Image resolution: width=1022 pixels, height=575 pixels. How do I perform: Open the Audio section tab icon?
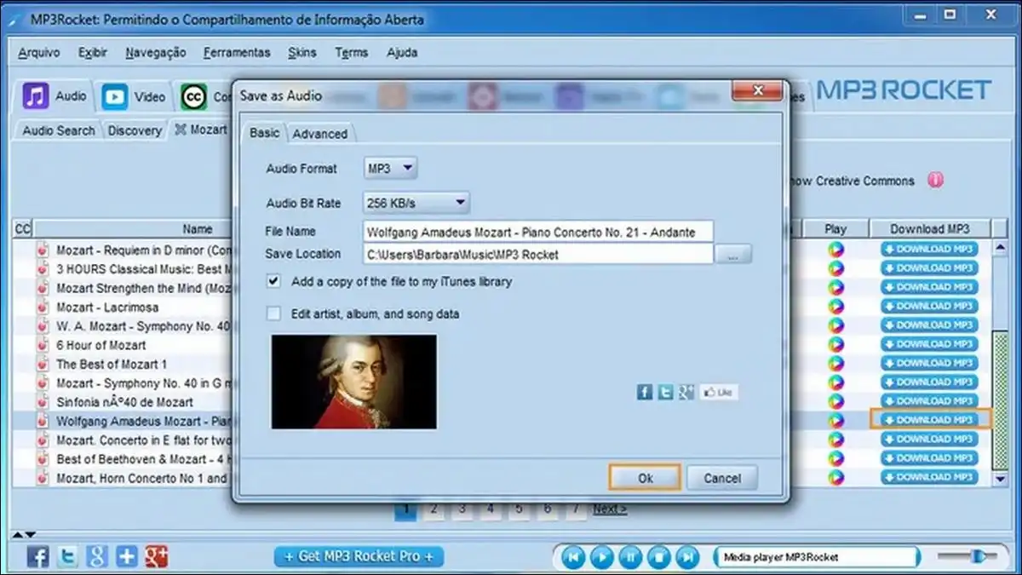36,96
